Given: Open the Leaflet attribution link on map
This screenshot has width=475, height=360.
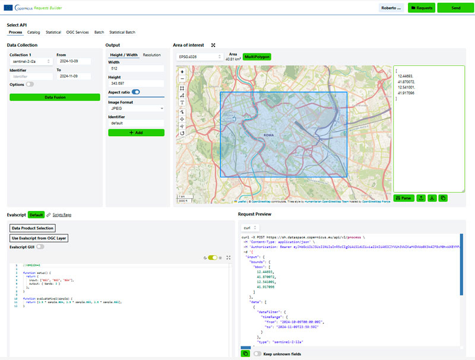Looking at the screenshot, I should point(242,202).
